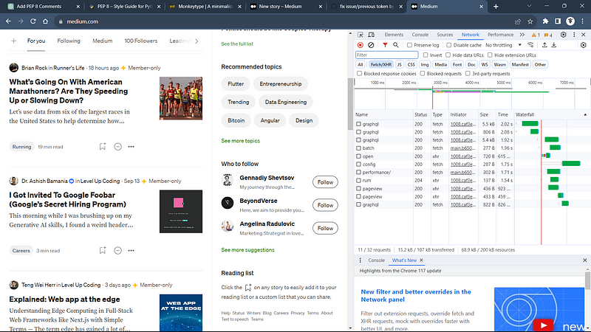The width and height of the screenshot is (591, 332).
Task: Focus the network Filter input field
Action: [x=386, y=55]
